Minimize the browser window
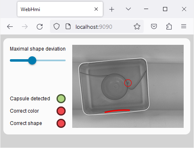 (x=146, y=9)
